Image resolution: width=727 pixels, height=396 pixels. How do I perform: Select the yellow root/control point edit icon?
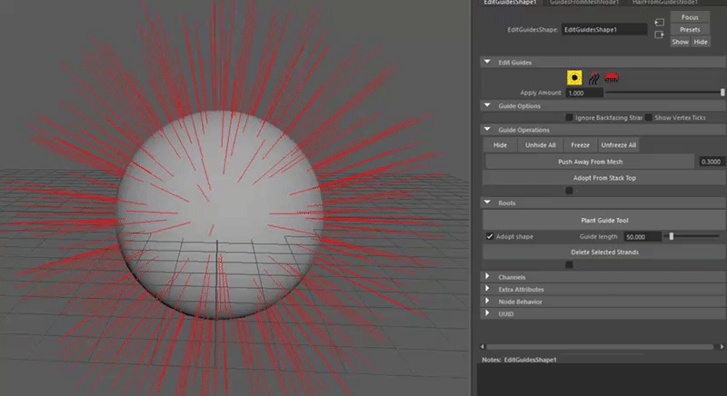(x=574, y=77)
